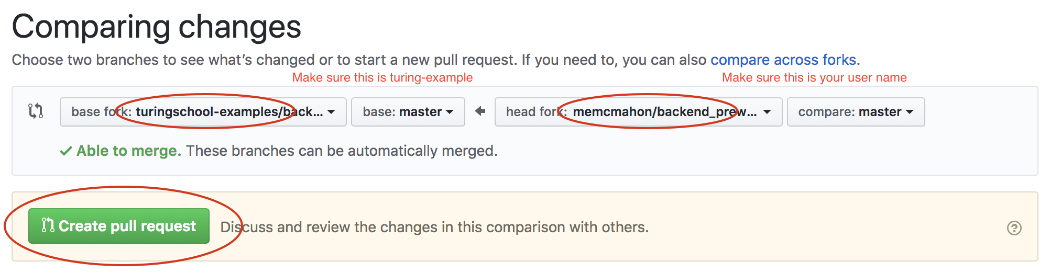Screen dimensions: 1050x273
Task: Open the head fork memcmahon dropdown
Action: click(638, 112)
